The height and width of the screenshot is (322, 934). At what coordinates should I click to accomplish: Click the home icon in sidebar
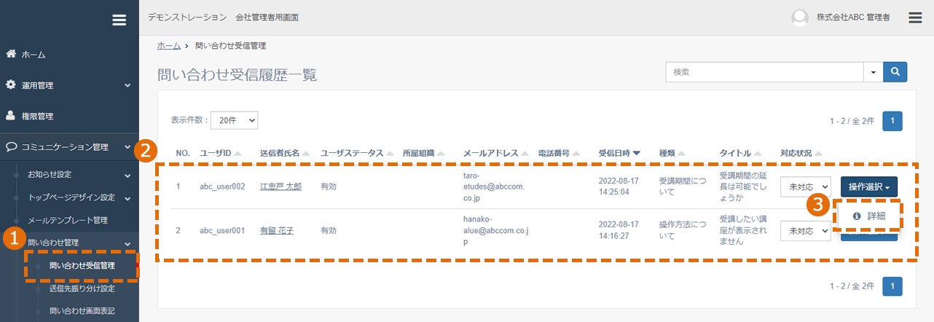[x=11, y=54]
